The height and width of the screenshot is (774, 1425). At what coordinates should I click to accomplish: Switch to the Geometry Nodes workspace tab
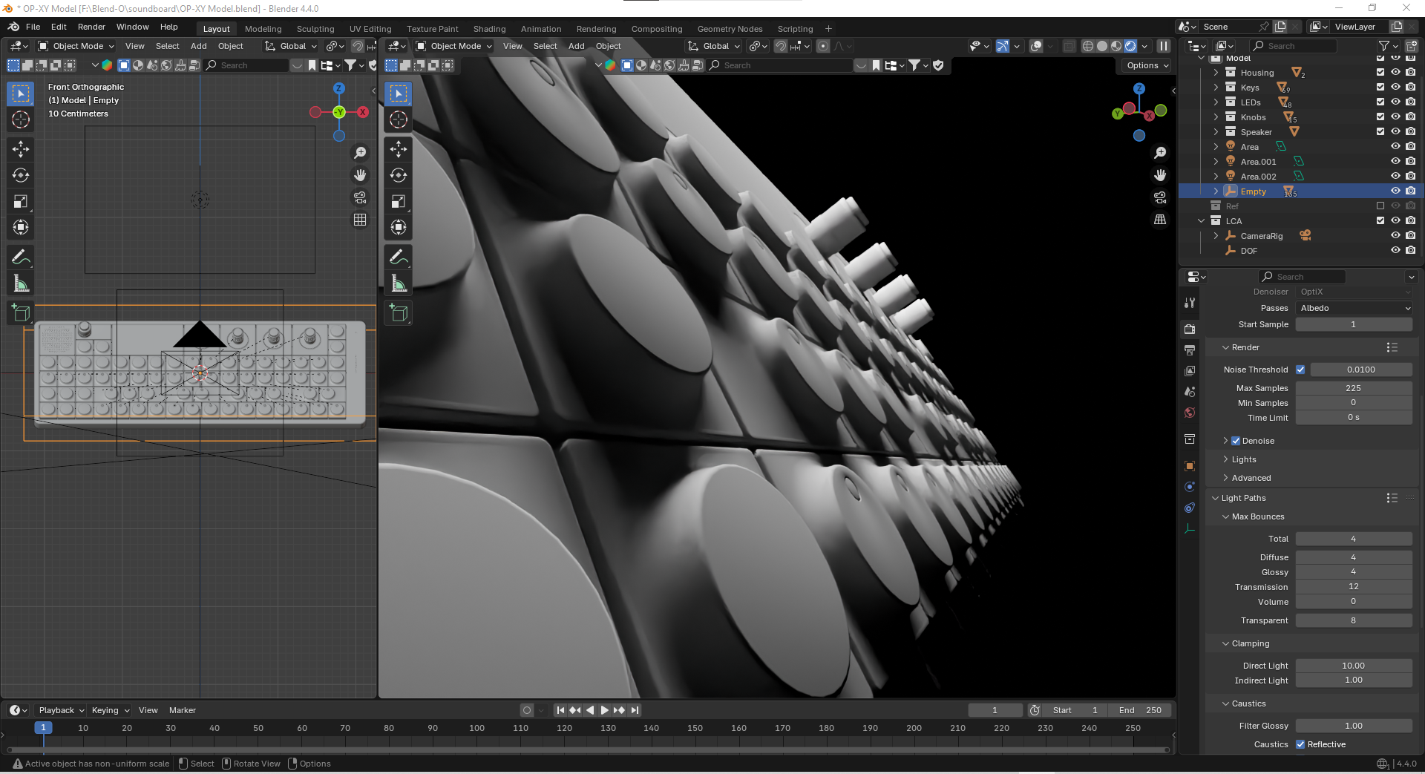click(x=730, y=29)
